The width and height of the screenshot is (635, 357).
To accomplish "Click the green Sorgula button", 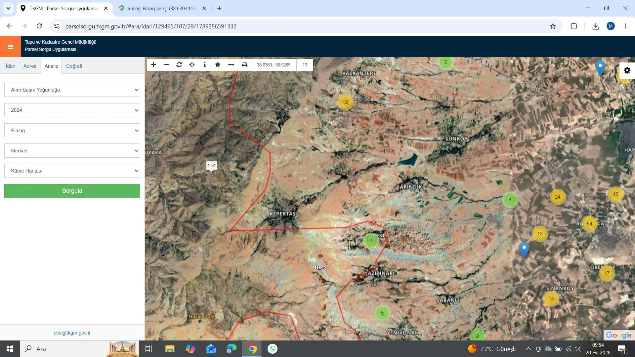I will click(72, 191).
